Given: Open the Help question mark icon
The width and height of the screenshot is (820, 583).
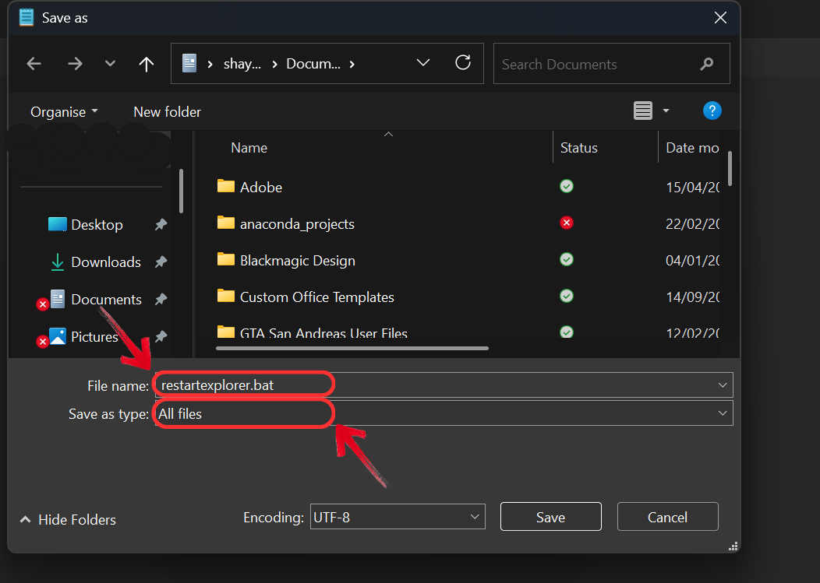Looking at the screenshot, I should point(712,111).
